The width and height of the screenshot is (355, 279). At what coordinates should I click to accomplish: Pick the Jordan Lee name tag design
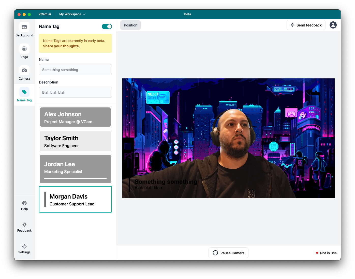pyautogui.click(x=75, y=169)
